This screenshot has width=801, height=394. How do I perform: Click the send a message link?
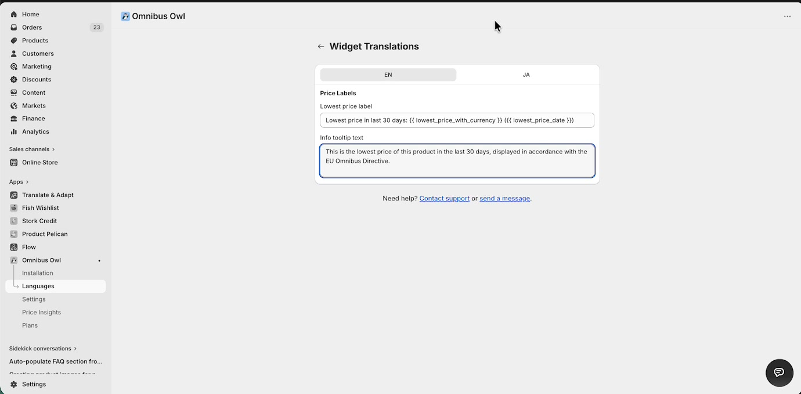(x=504, y=198)
